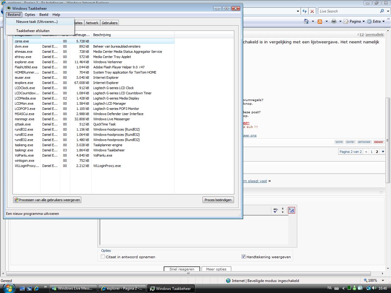Switch to the Netwerk tab
391x293 pixels.
pyautogui.click(x=92, y=23)
